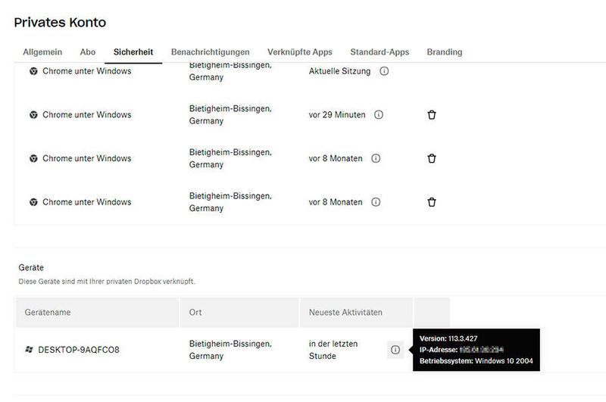The image size is (606, 402).
Task: Select the Privates Konto heading
Action: (x=60, y=23)
